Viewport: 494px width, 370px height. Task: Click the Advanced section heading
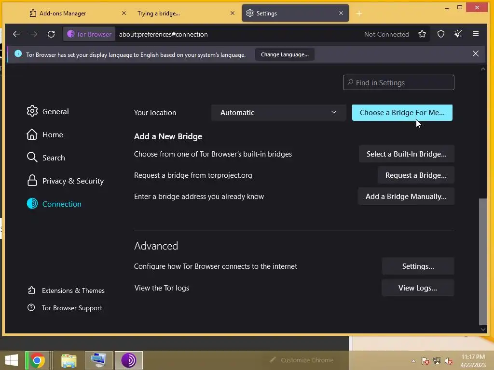156,246
